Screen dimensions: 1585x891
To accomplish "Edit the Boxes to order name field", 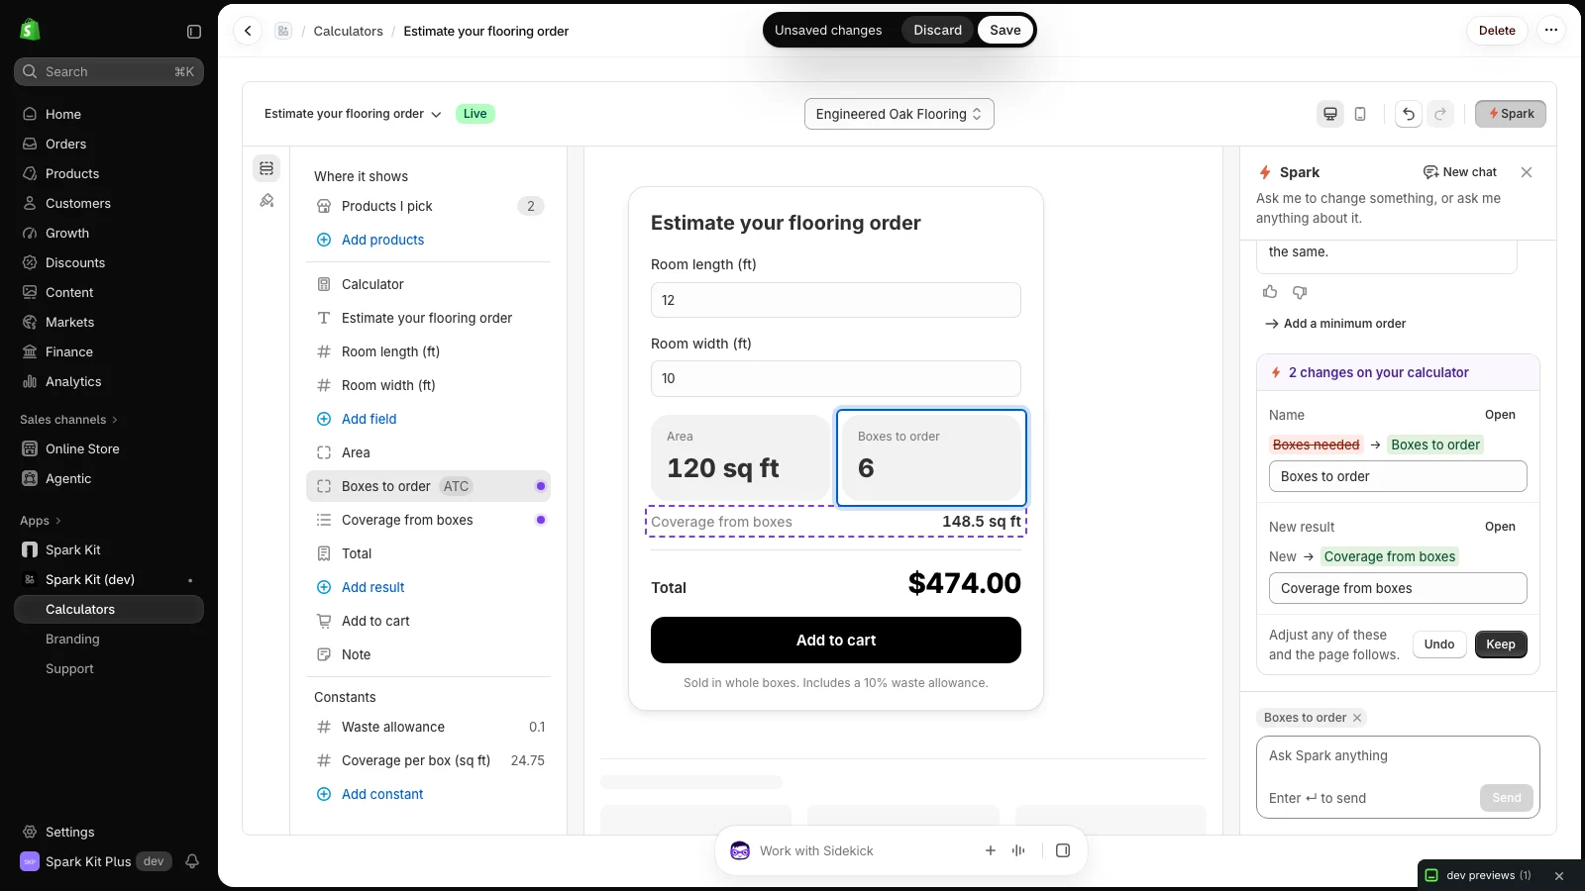I will click(x=1397, y=476).
